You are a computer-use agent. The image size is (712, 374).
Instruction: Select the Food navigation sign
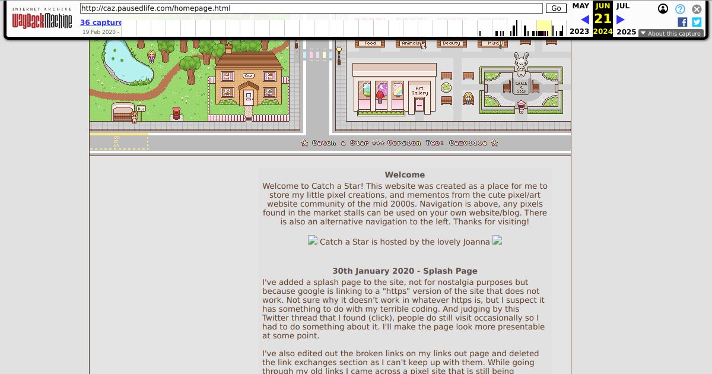[x=369, y=43]
